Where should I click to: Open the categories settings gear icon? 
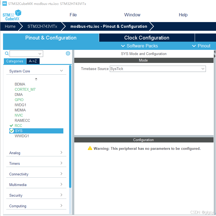tap(68, 53)
